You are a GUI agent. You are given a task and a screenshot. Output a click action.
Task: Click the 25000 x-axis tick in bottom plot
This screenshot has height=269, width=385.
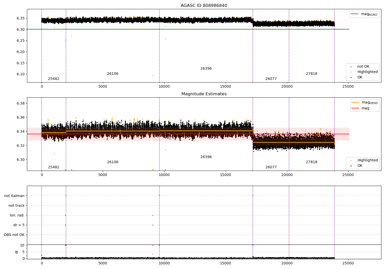(348, 263)
